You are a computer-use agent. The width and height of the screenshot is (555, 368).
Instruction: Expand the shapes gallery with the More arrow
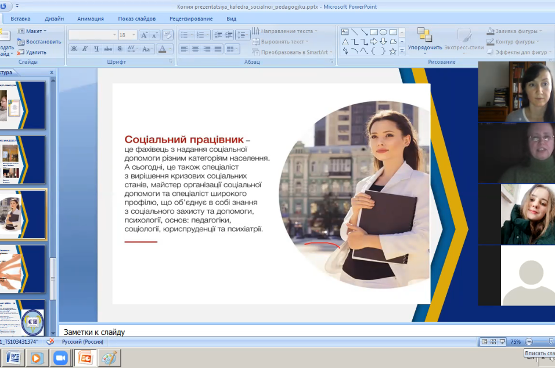coord(402,52)
